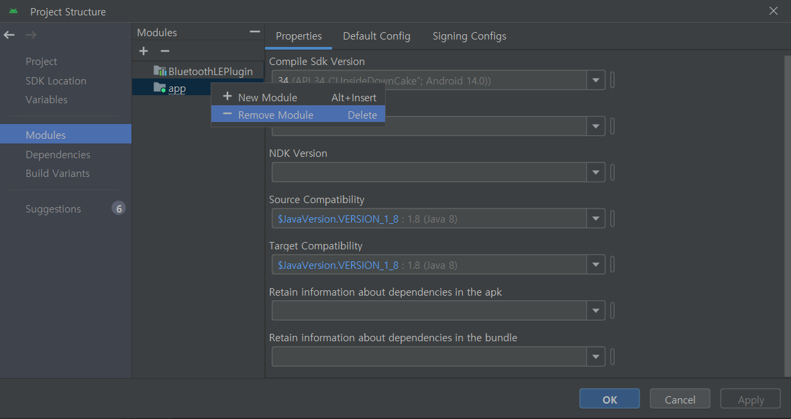Click the BluetoothLEPlugin module icon

pos(160,71)
